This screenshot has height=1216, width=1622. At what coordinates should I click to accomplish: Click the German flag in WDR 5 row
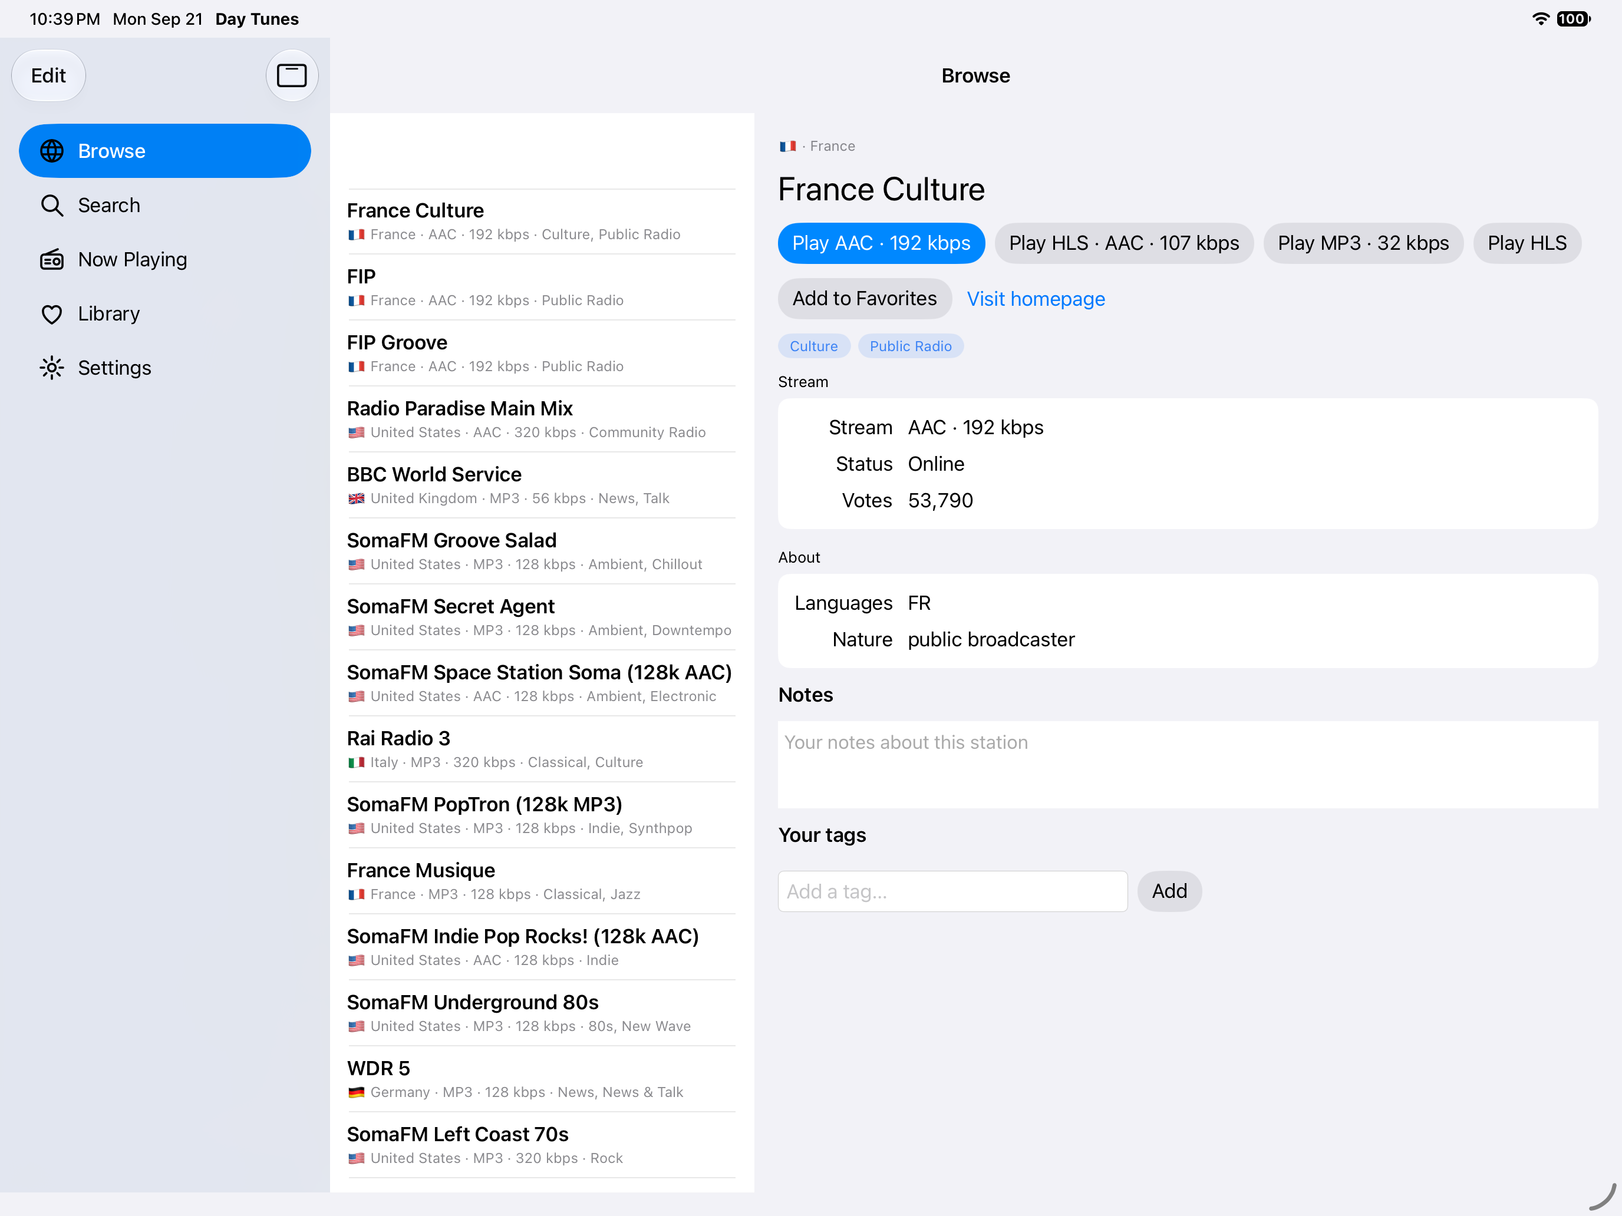click(x=357, y=1092)
